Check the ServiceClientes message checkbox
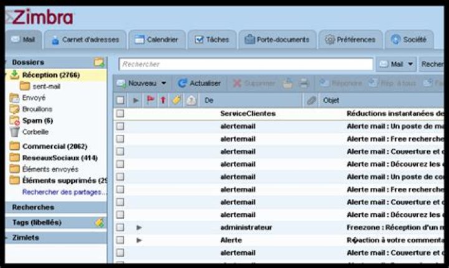 coord(120,113)
